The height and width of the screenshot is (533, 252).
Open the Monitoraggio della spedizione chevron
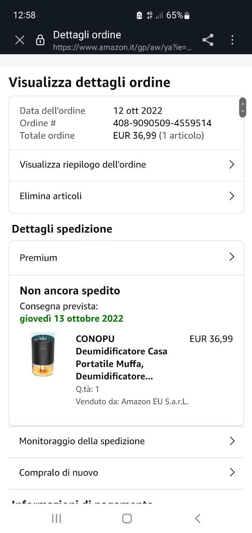click(232, 441)
